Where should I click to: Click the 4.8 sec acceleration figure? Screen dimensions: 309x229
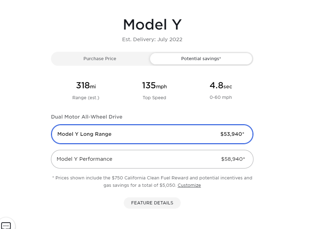(x=220, y=86)
